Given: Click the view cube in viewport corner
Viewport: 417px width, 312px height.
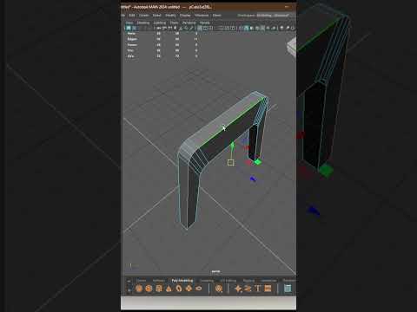Looking at the screenshot, I should [x=292, y=46].
